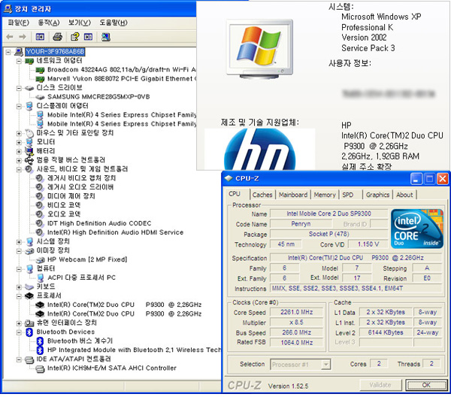
Task: Switch to the About tab in CPU-Z
Action: tap(404, 195)
